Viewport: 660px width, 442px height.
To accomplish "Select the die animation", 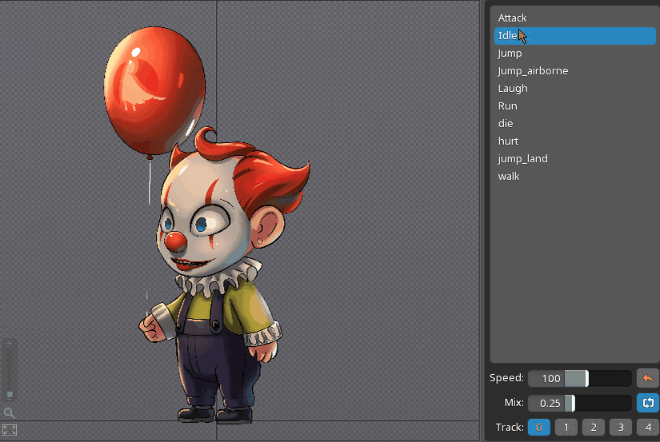I will pos(574,124).
